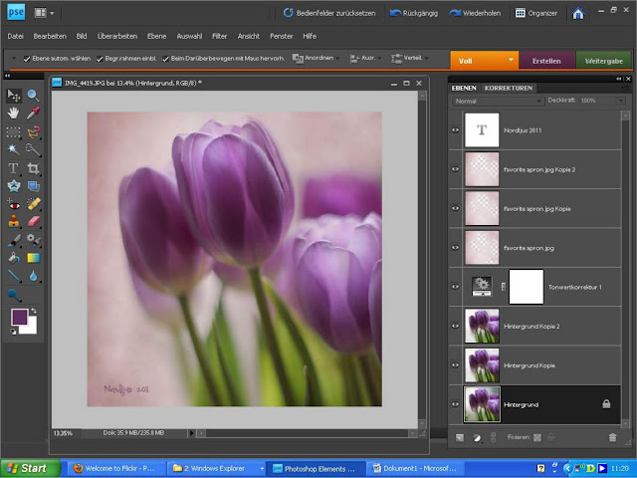Choose the Red Eye Removal tool
637x478 pixels.
14,204
